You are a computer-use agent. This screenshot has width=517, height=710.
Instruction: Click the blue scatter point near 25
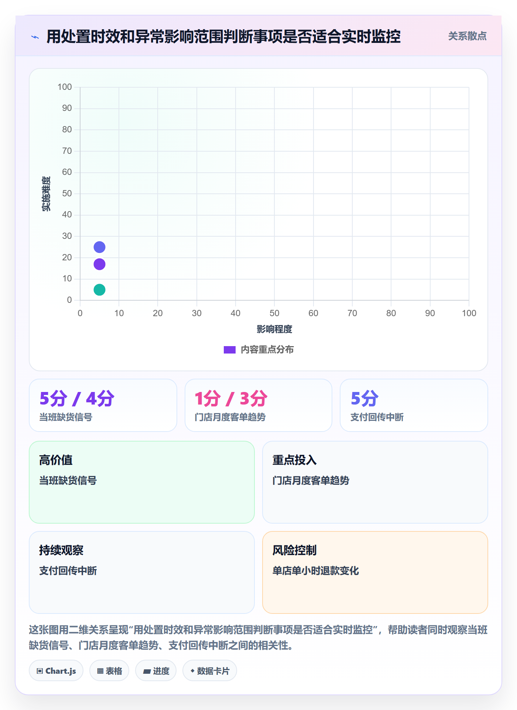coord(99,247)
